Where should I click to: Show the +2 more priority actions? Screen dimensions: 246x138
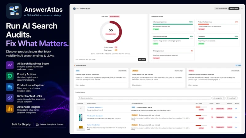click(238, 65)
